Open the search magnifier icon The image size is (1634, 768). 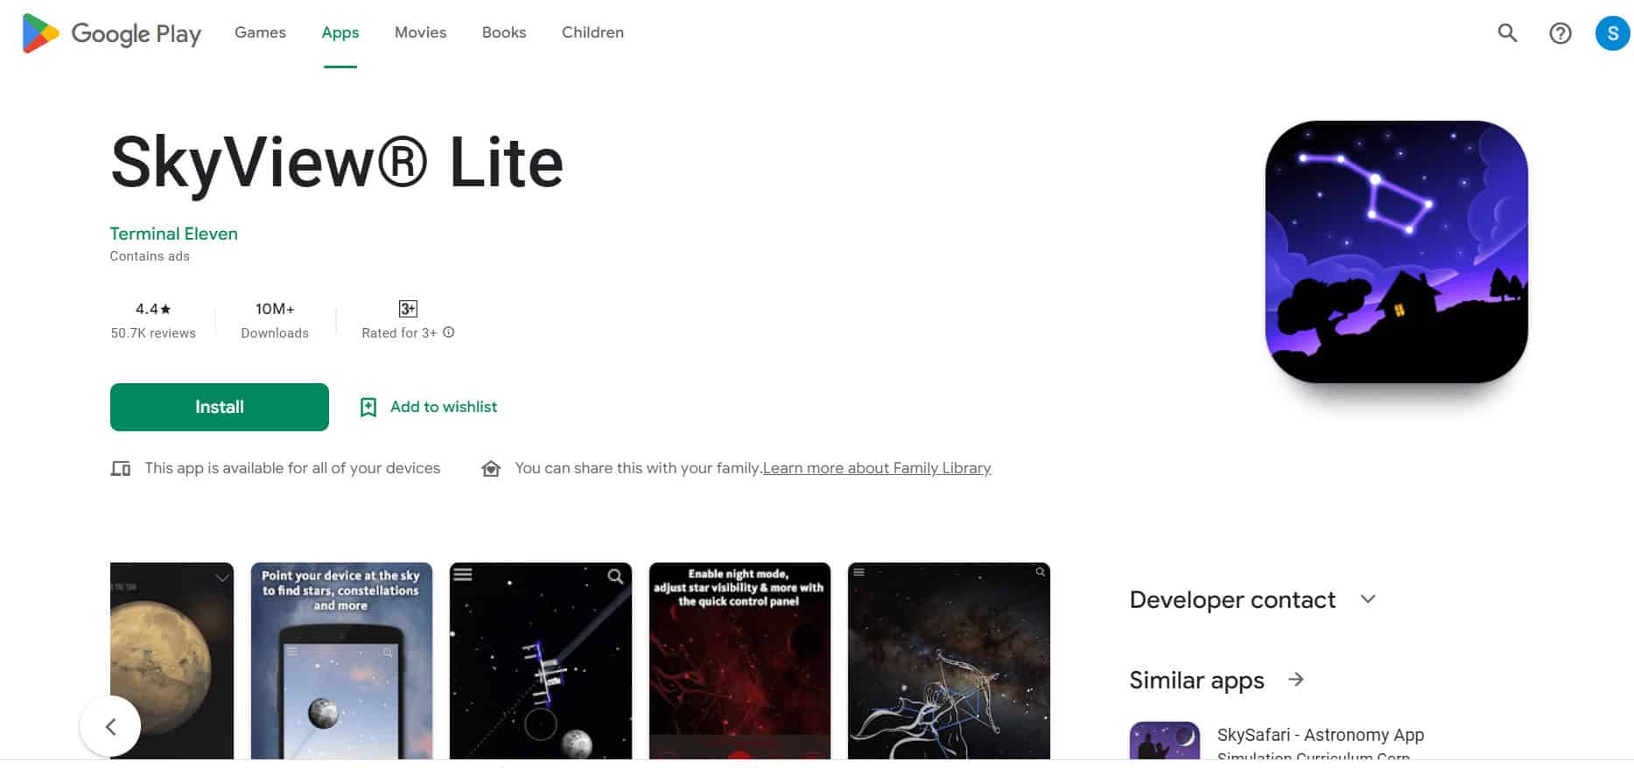pos(1507,33)
